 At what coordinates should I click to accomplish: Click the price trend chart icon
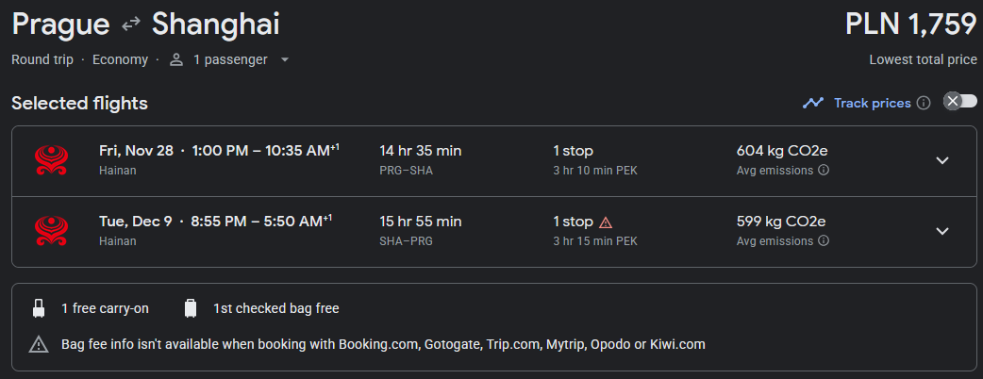[813, 103]
